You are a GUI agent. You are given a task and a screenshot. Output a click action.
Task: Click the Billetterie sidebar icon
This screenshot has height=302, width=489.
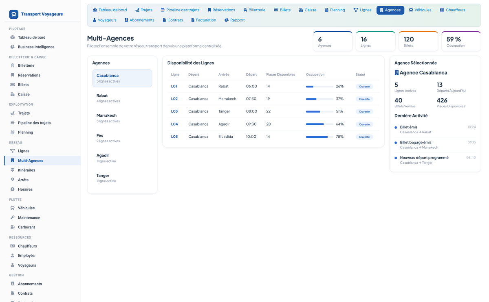click(13, 65)
